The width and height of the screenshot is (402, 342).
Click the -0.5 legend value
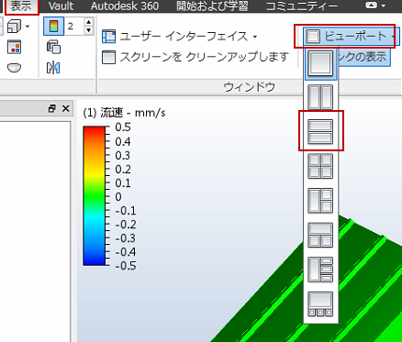click(126, 266)
